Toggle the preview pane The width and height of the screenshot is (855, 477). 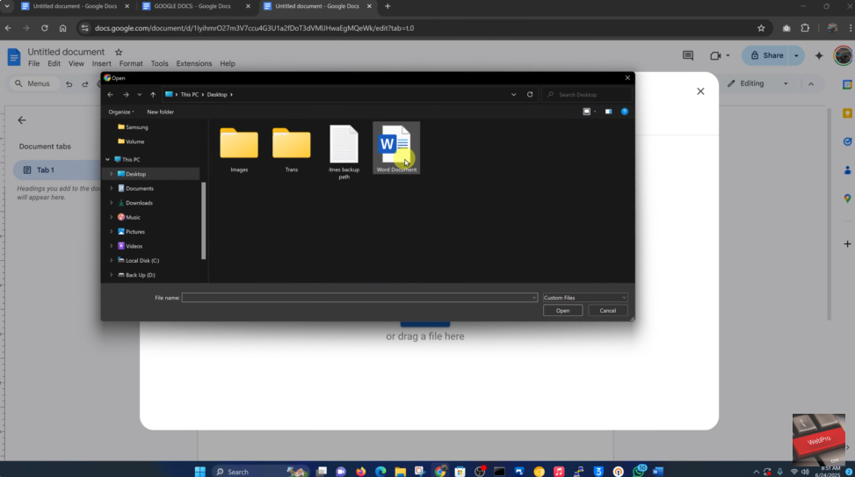(x=608, y=112)
